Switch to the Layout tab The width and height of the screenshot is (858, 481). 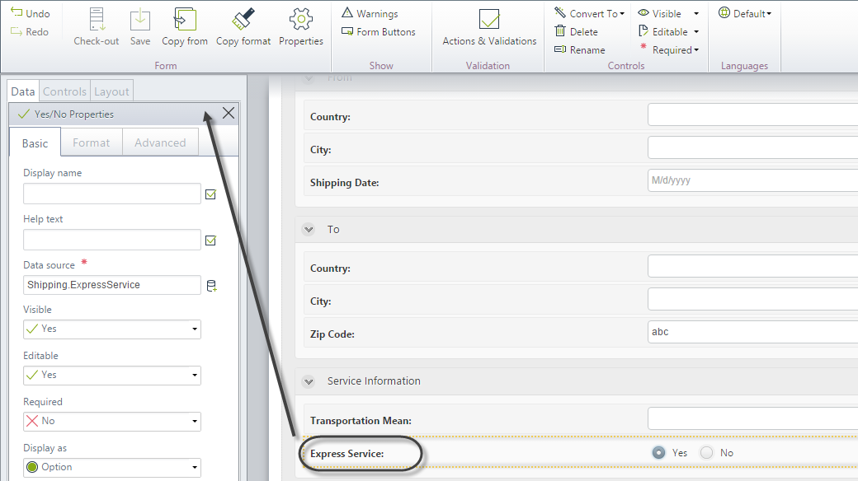click(x=111, y=91)
